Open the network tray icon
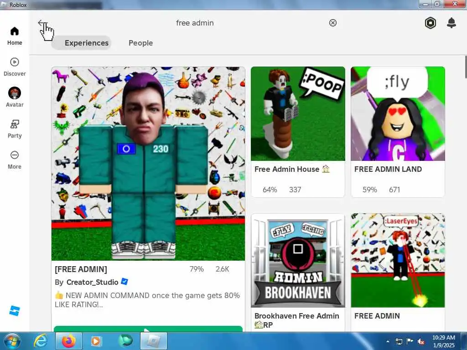This screenshot has width=467, height=350. click(x=399, y=341)
